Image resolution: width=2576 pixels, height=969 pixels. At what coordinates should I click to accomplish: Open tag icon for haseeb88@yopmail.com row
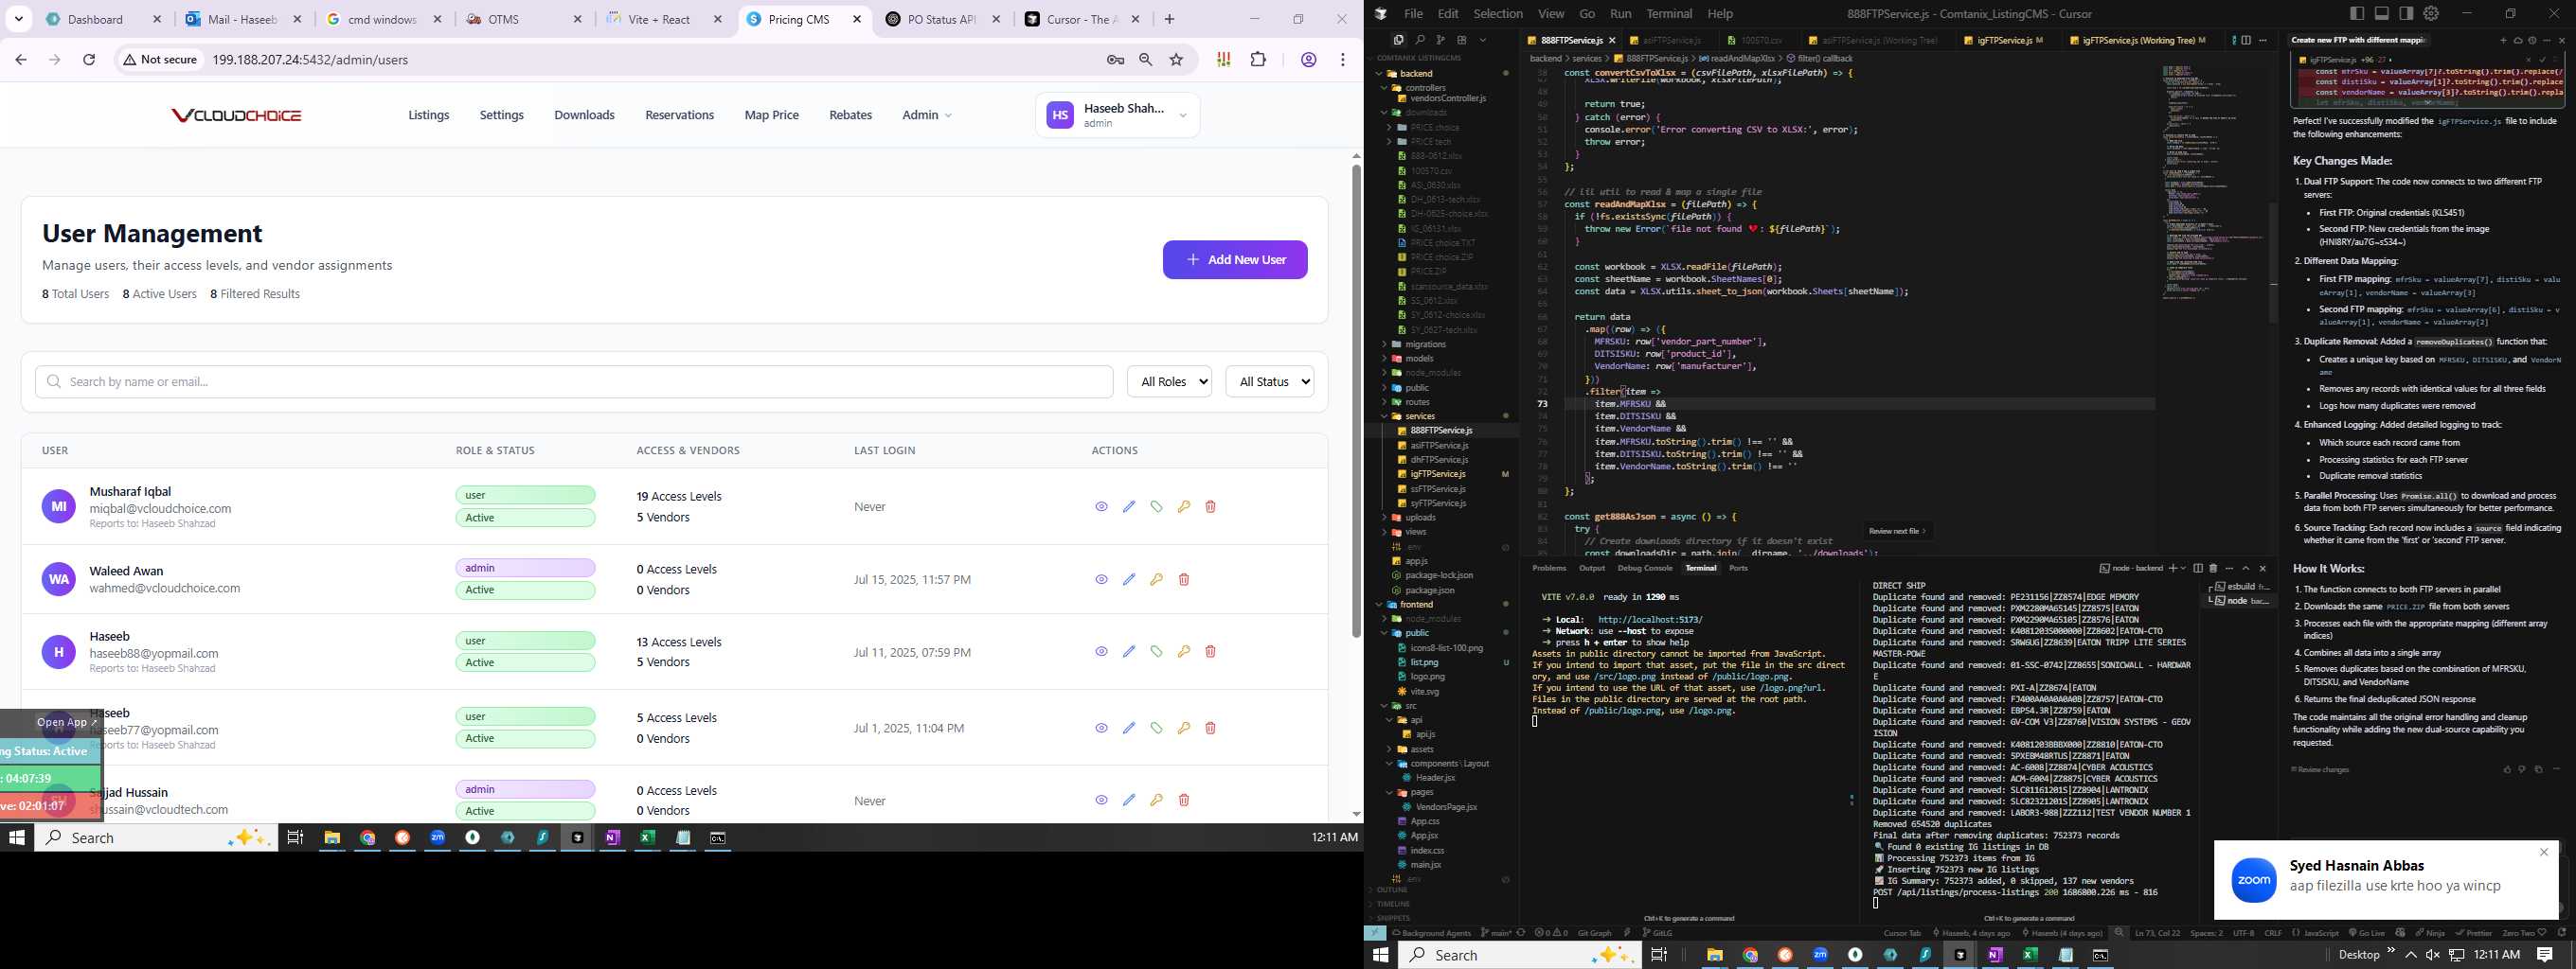tap(1156, 651)
